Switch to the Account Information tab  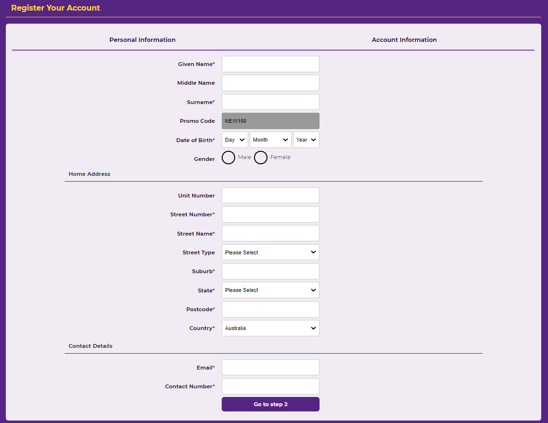coord(404,40)
